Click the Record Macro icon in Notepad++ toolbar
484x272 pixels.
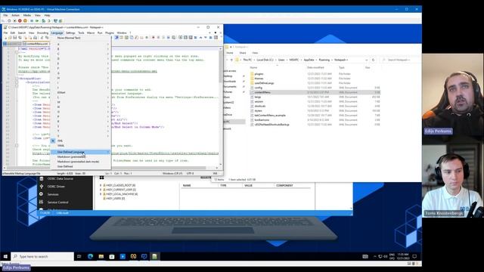tap(153, 38)
